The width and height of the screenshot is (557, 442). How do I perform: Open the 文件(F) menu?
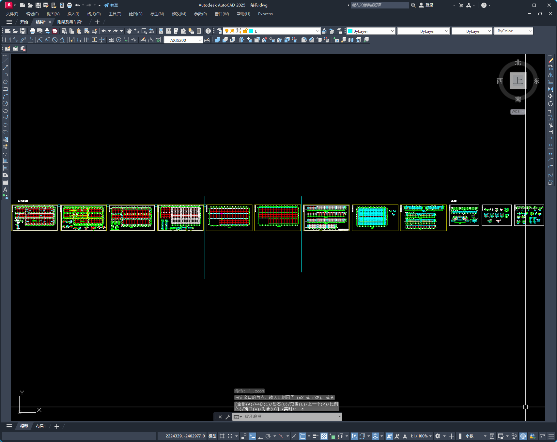coord(12,14)
